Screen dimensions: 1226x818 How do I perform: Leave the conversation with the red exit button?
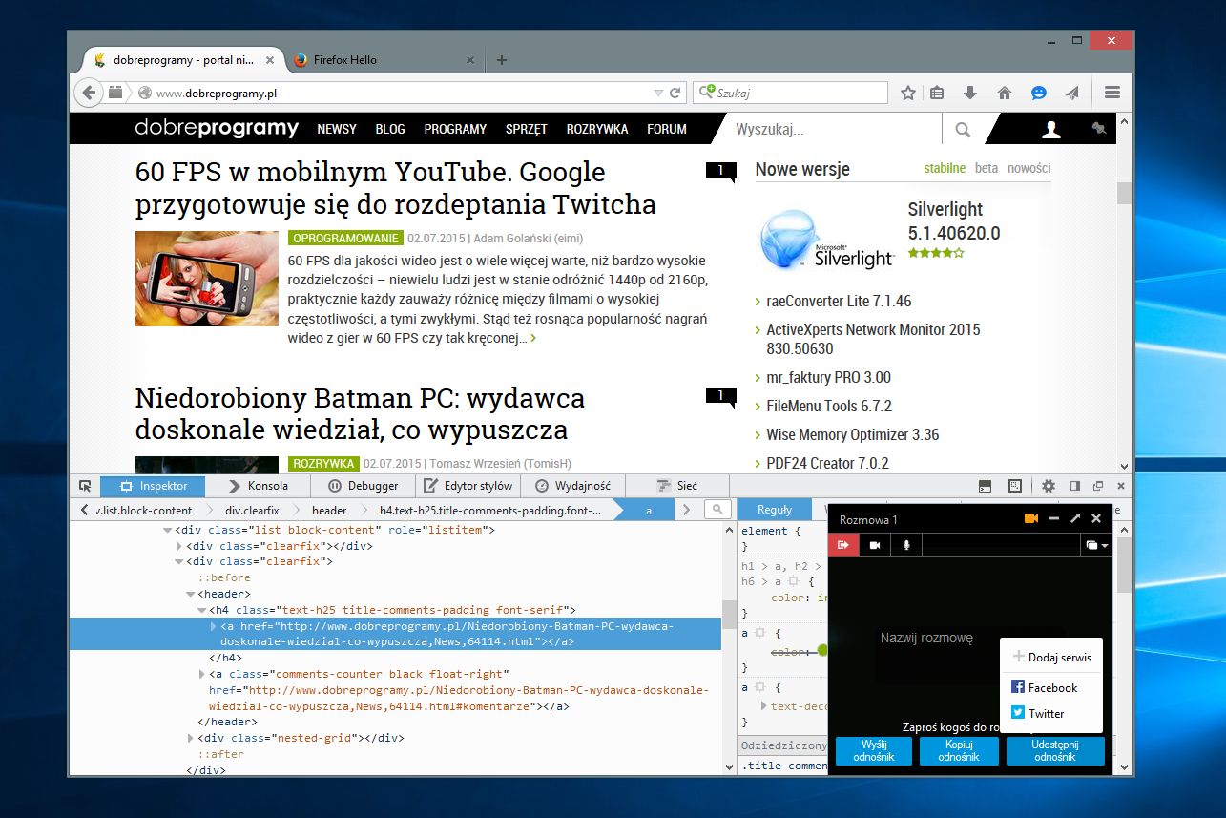pyautogui.click(x=843, y=545)
